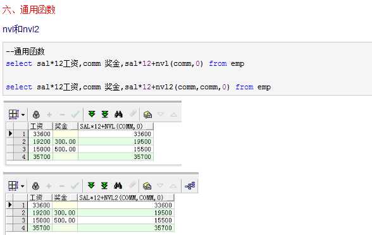Screen dimensions: 372x235
Task: Select row 2 number in the NVL grid
Action: click(21, 142)
